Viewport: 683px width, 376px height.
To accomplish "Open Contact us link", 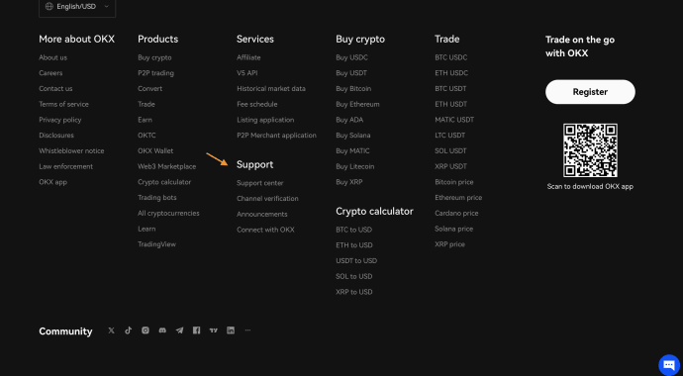I will coord(55,89).
